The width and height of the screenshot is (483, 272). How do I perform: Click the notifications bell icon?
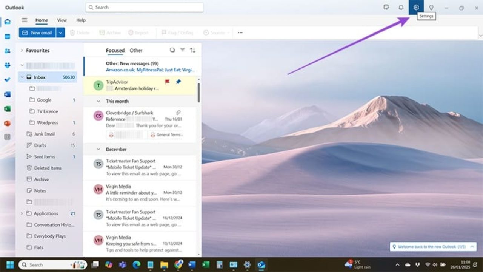click(x=401, y=7)
